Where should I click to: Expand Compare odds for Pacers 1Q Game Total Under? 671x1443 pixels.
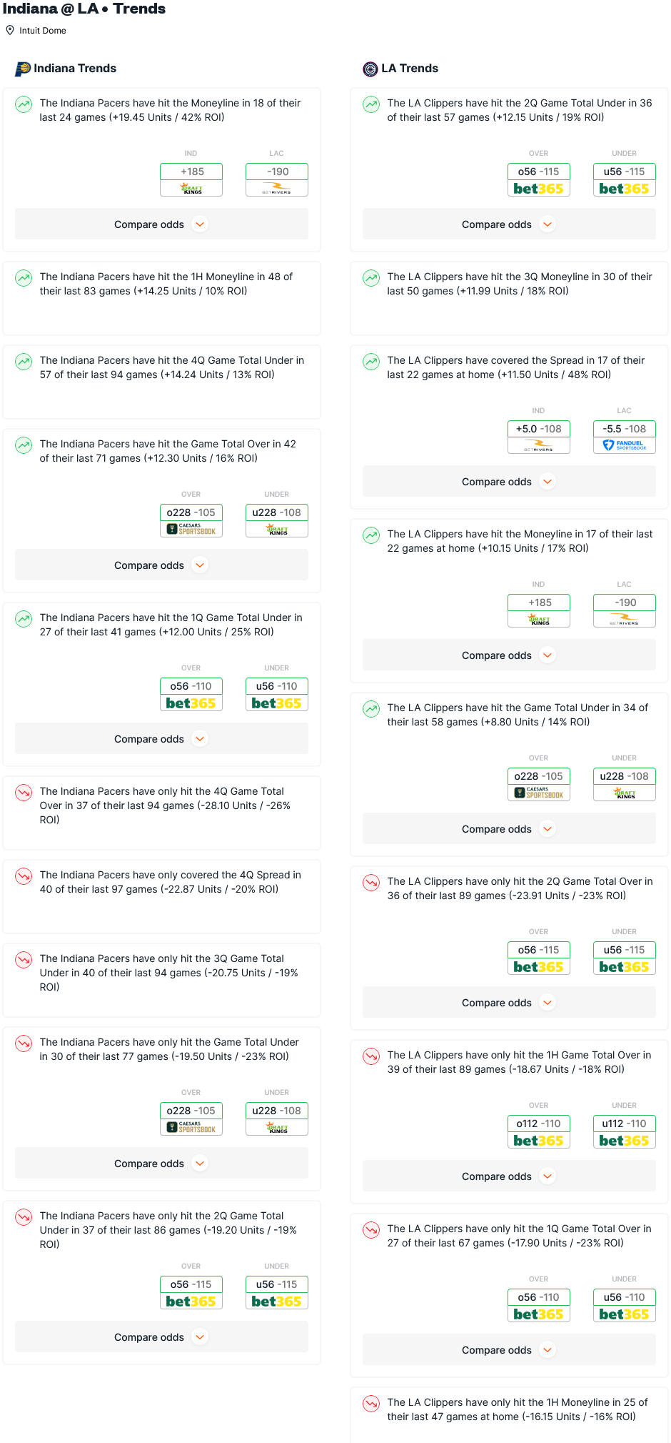(161, 738)
